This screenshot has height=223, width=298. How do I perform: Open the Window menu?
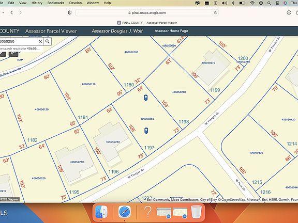[93, 3]
